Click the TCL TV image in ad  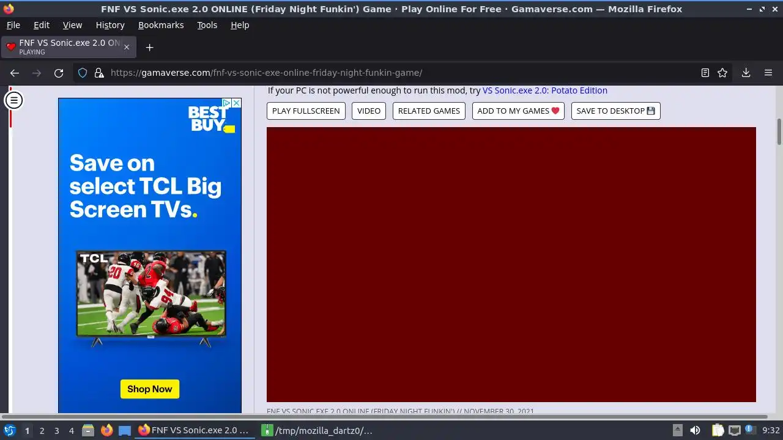pos(151,298)
